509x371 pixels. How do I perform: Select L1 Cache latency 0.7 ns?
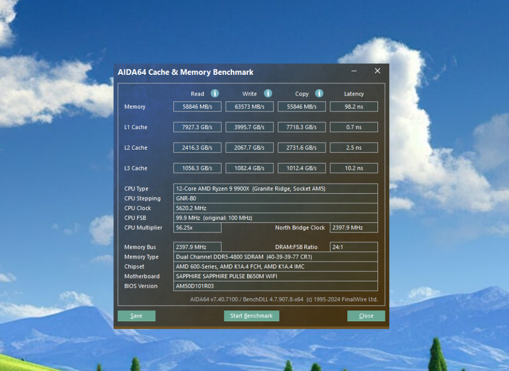click(354, 127)
